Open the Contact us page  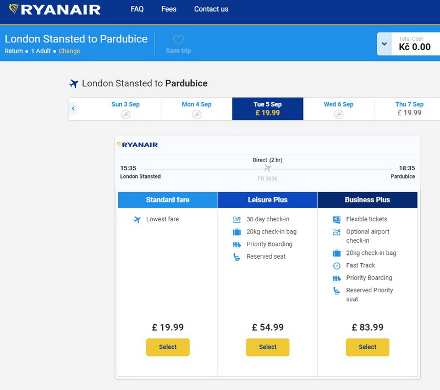[211, 9]
